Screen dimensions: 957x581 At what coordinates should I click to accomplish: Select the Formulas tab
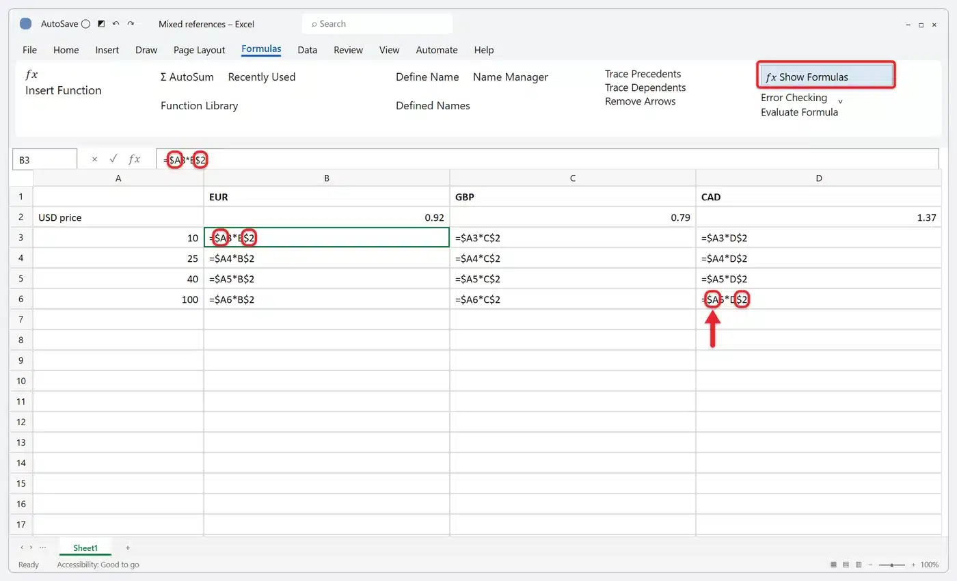coord(261,49)
